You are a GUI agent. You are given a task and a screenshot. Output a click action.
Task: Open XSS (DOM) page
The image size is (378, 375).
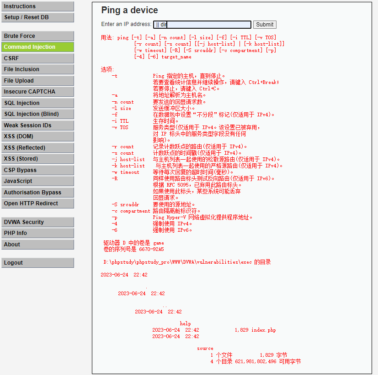(37, 136)
